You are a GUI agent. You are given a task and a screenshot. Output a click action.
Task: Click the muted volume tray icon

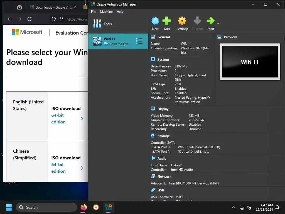tap(249, 207)
